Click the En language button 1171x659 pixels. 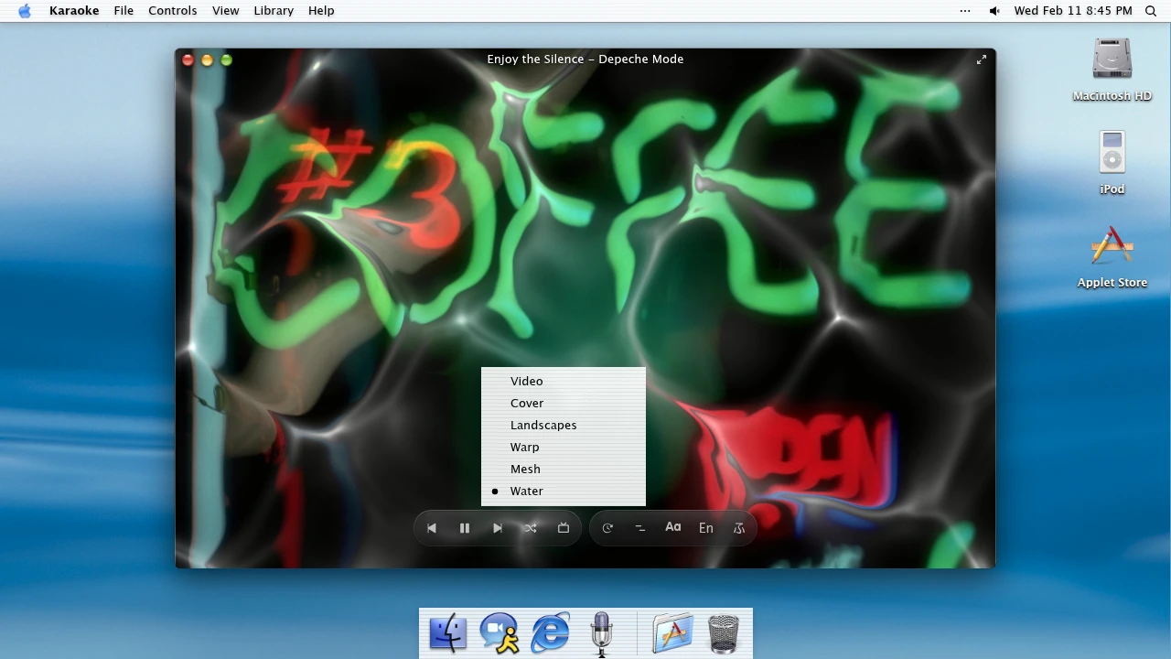point(706,528)
